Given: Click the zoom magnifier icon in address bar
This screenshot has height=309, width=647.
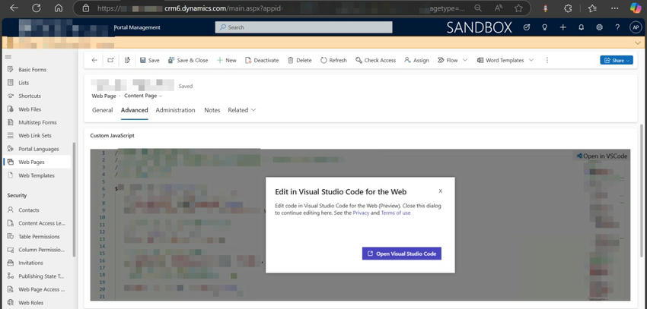Looking at the screenshot, I should 478,8.
